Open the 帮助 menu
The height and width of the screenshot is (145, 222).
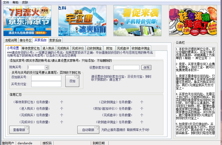tap(16, 2)
